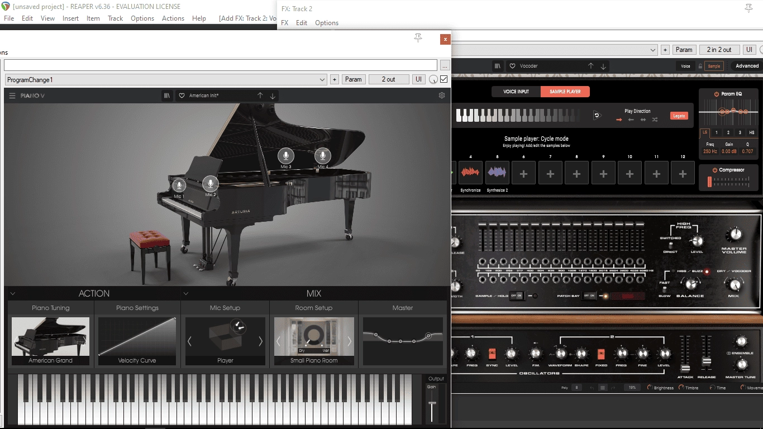Select the Mic 3 microphone on the piano
763x429 pixels.
[x=286, y=156]
